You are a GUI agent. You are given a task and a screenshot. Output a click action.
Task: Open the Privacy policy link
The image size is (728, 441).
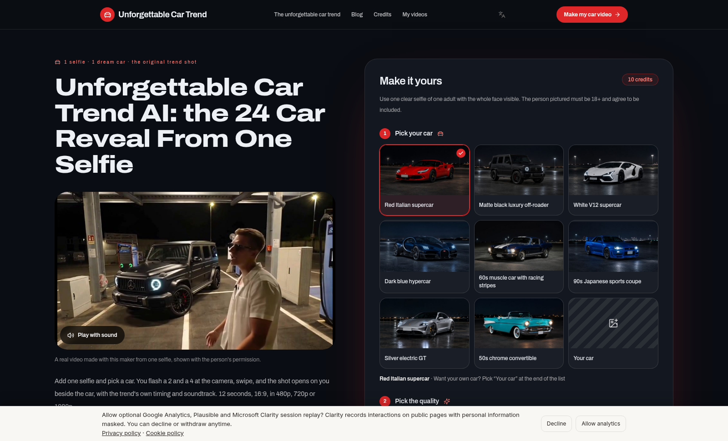(x=121, y=433)
